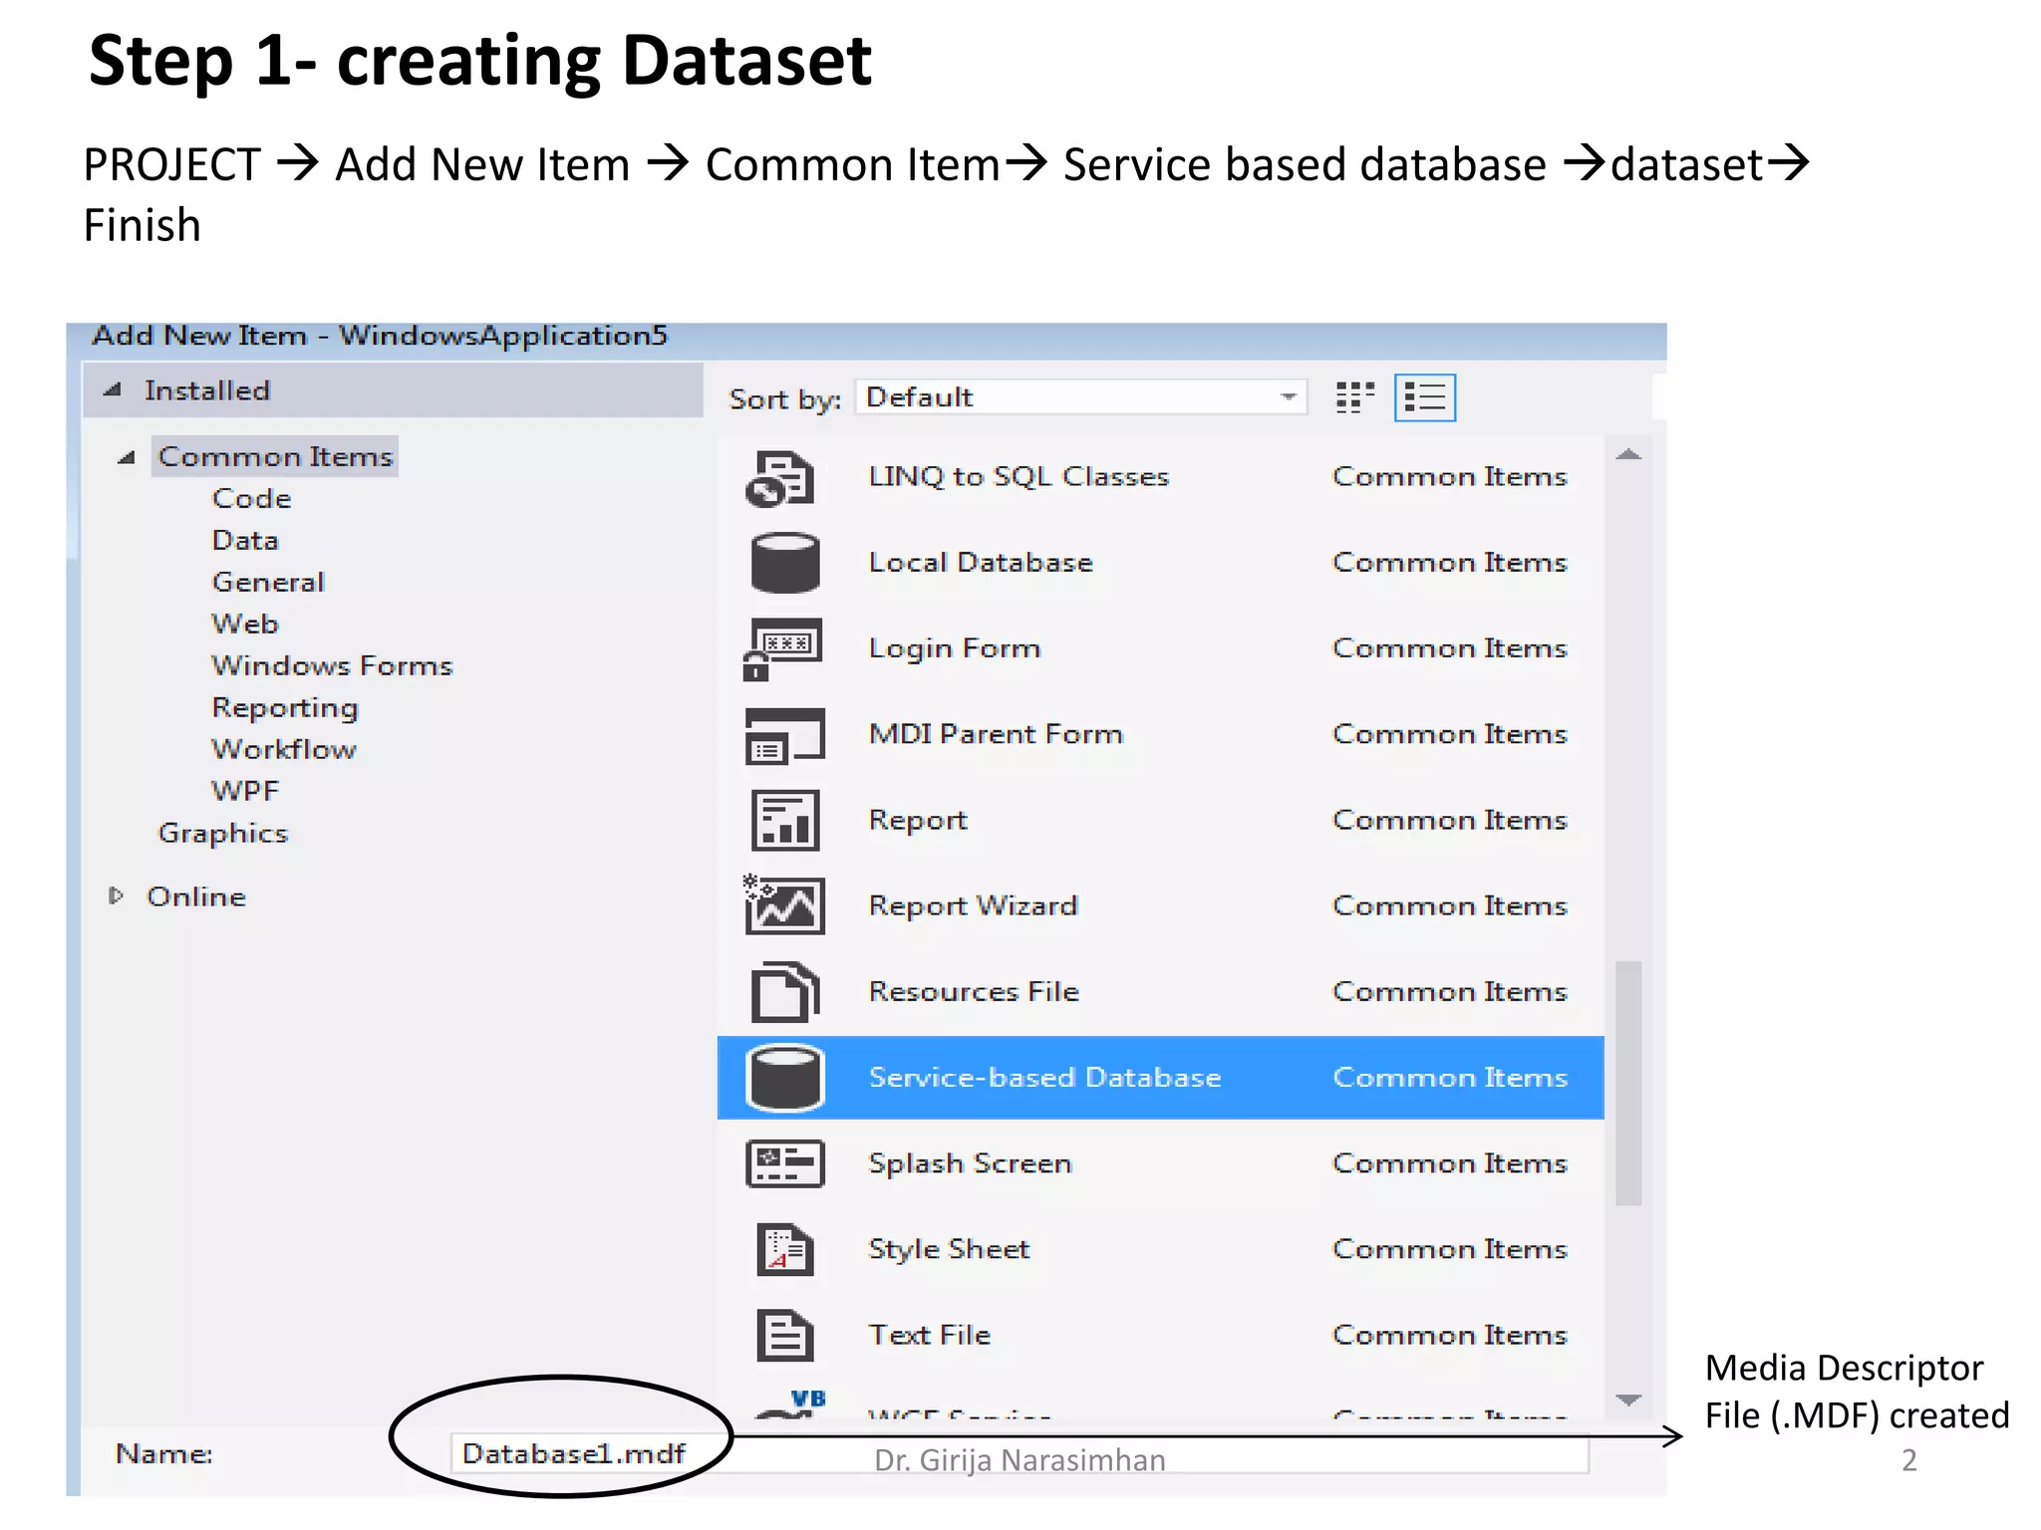Screen dimensions: 2041x1530
Task: Choose the MDI Parent Form icon
Action: 784,735
